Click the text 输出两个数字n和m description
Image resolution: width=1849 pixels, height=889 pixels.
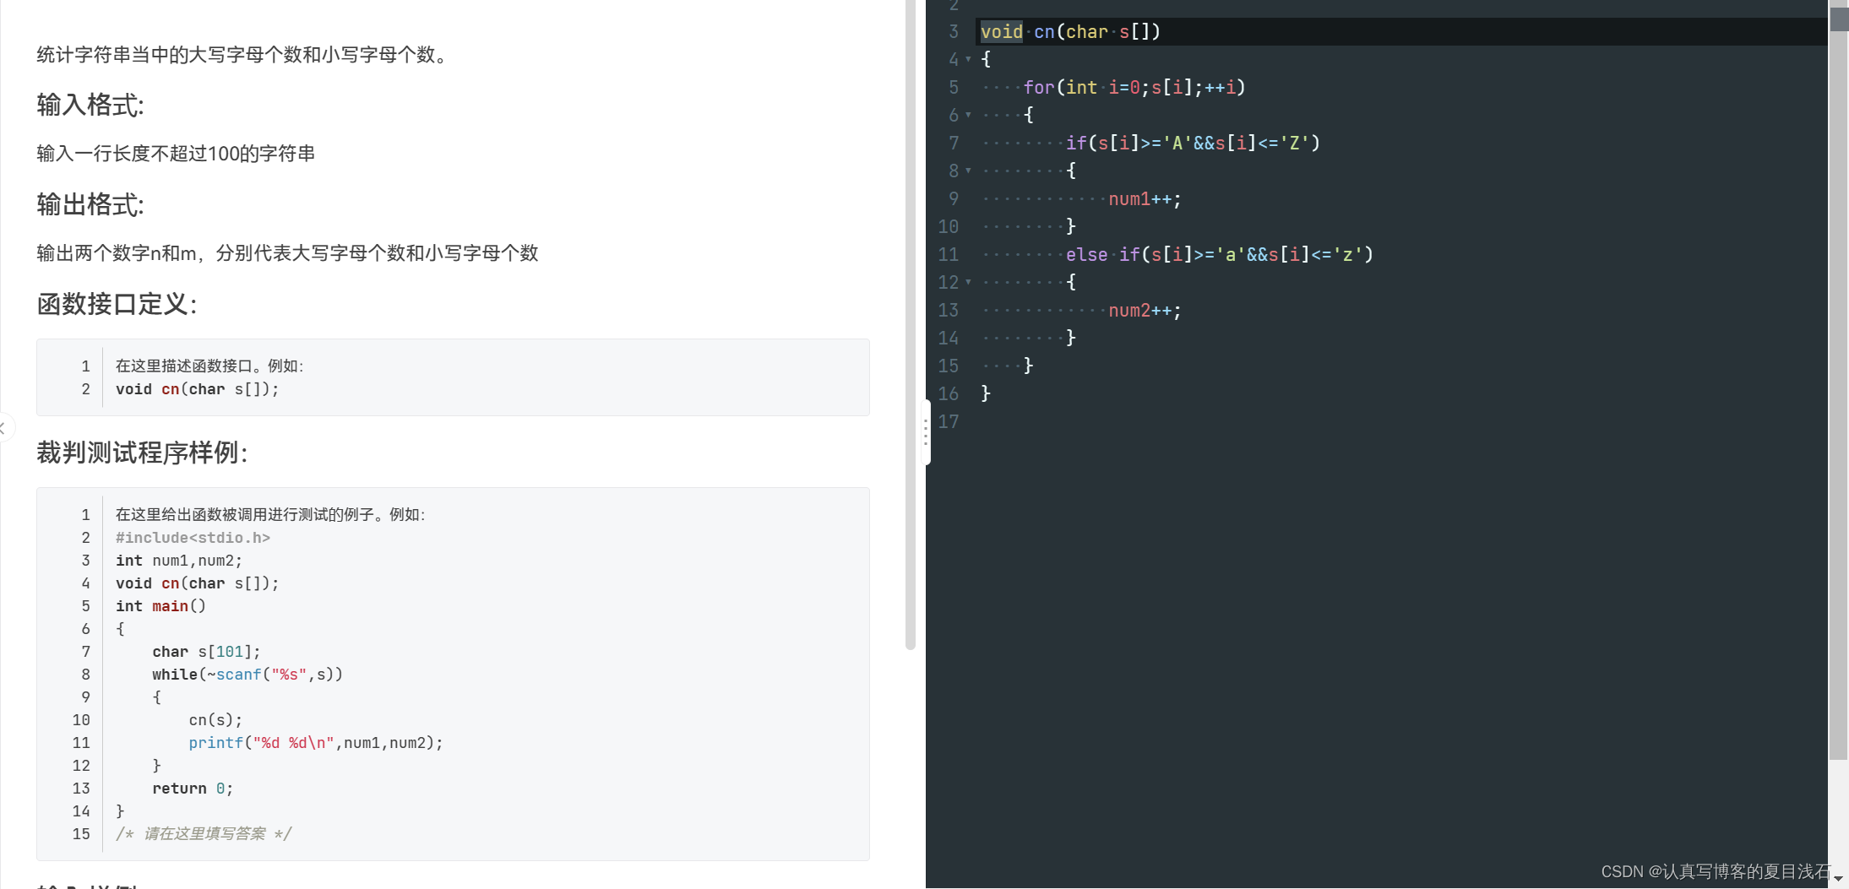287,253
